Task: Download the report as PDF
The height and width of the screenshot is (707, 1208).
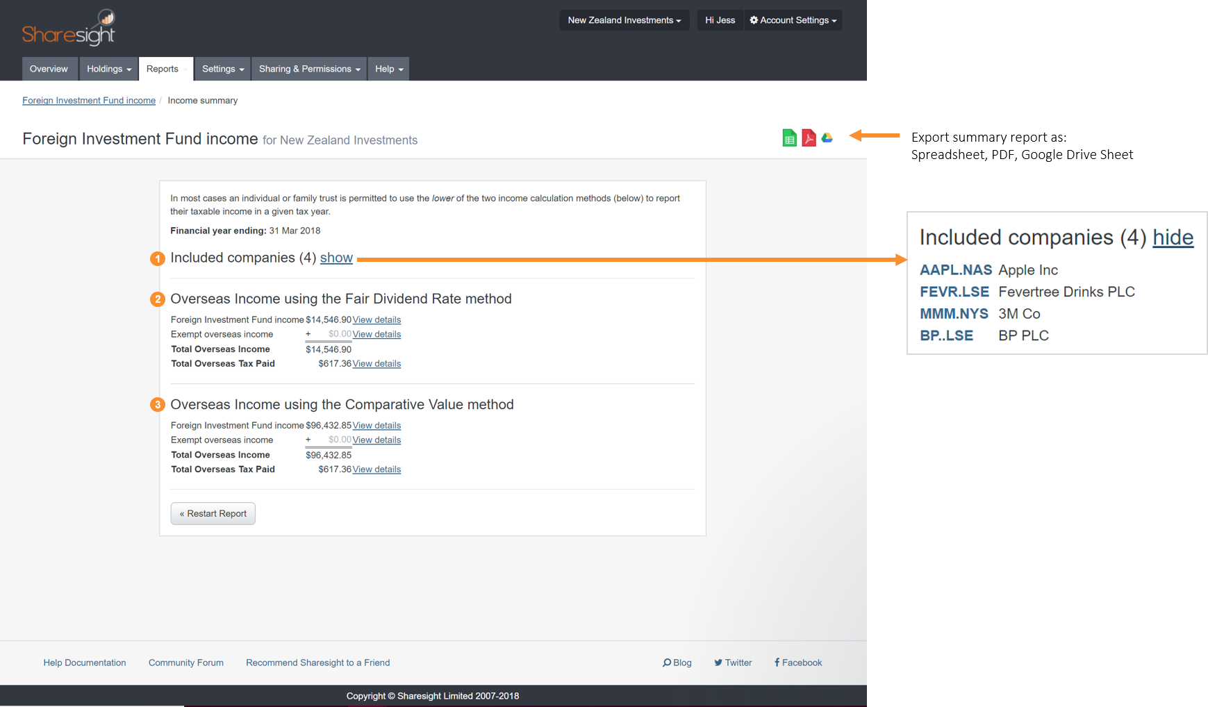Action: [809, 138]
